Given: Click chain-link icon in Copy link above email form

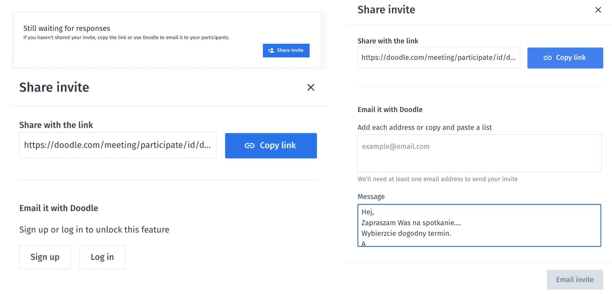Looking at the screenshot, I should point(547,58).
